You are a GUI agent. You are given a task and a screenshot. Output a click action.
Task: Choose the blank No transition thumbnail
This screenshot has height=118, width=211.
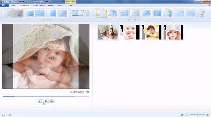pyautogui.click(x=7, y=13)
